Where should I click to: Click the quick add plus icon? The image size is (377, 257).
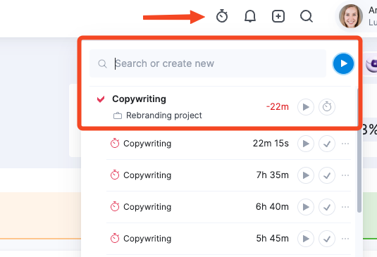[278, 16]
